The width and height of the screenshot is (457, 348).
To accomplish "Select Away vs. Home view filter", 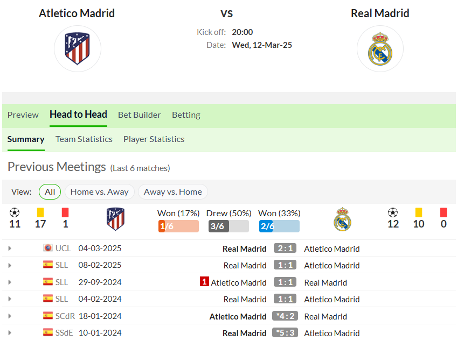I will pos(173,191).
